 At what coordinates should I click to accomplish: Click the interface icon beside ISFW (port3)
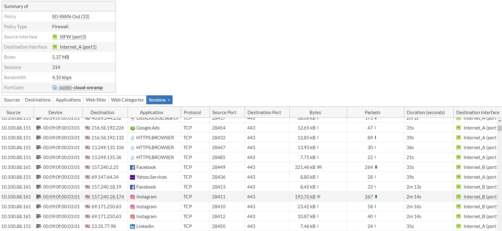(55, 37)
